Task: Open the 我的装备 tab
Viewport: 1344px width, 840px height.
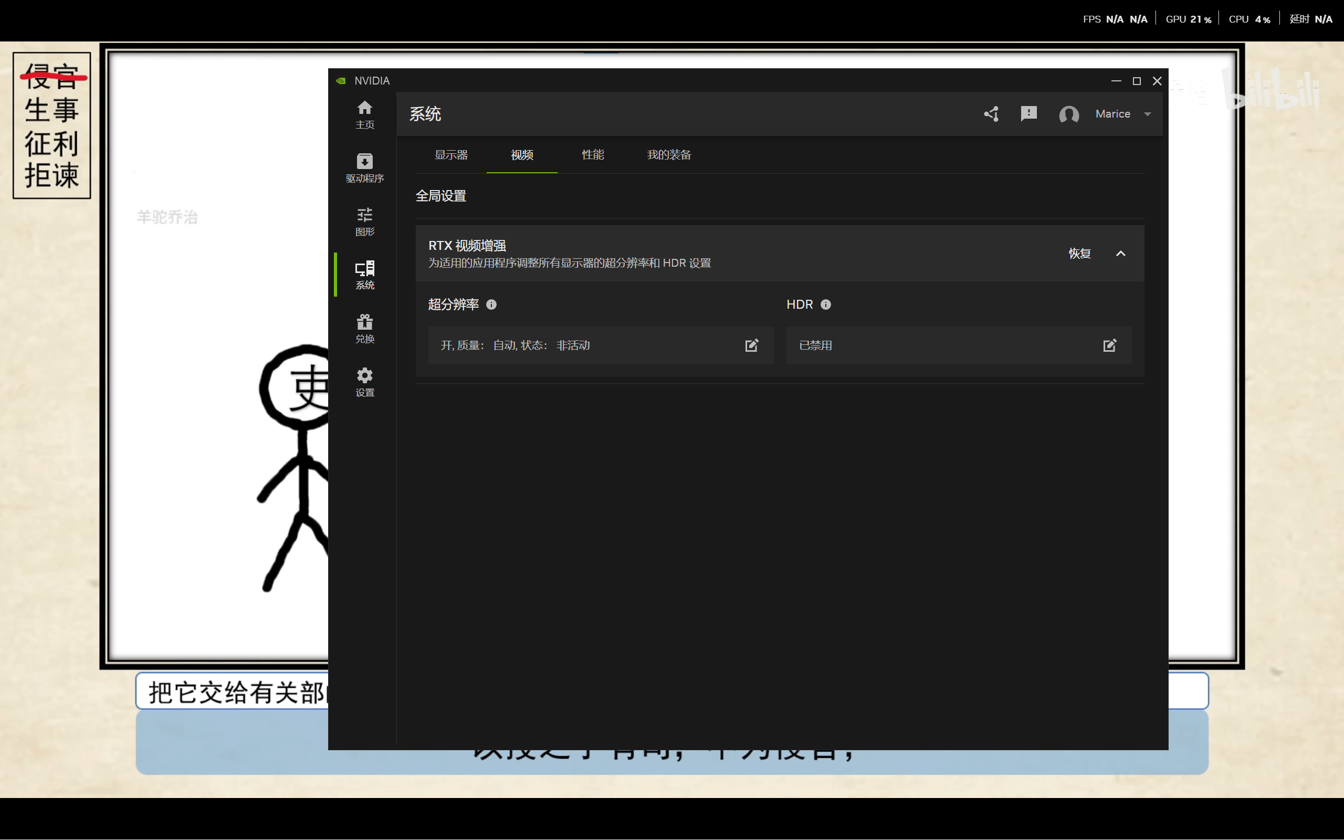Action: pos(669,155)
